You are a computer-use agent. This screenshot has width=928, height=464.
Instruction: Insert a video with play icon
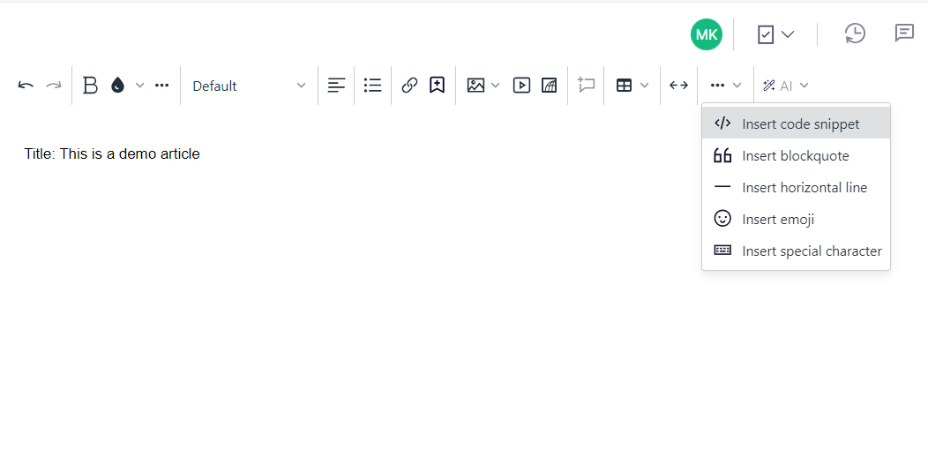[x=521, y=86]
